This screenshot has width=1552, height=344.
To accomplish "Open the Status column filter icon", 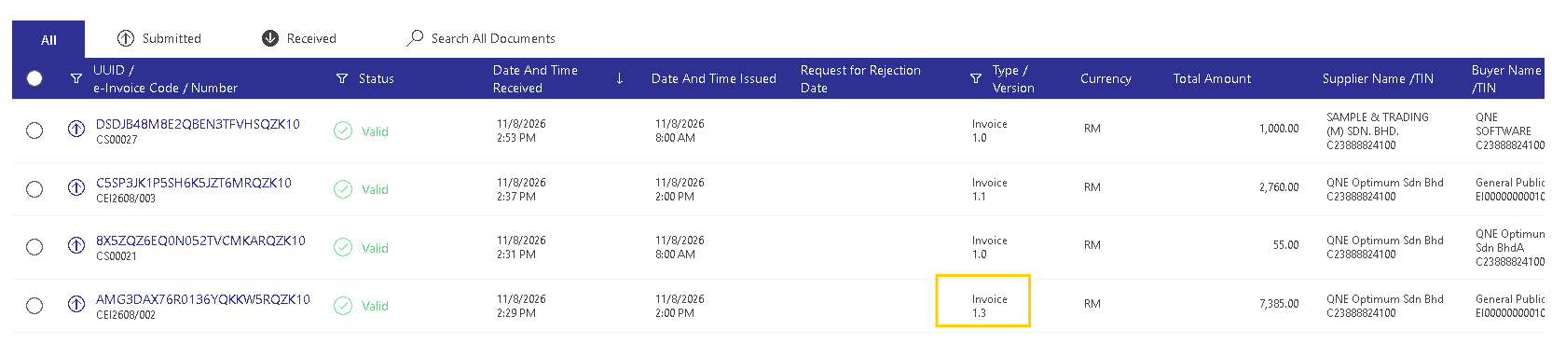I will [x=342, y=78].
